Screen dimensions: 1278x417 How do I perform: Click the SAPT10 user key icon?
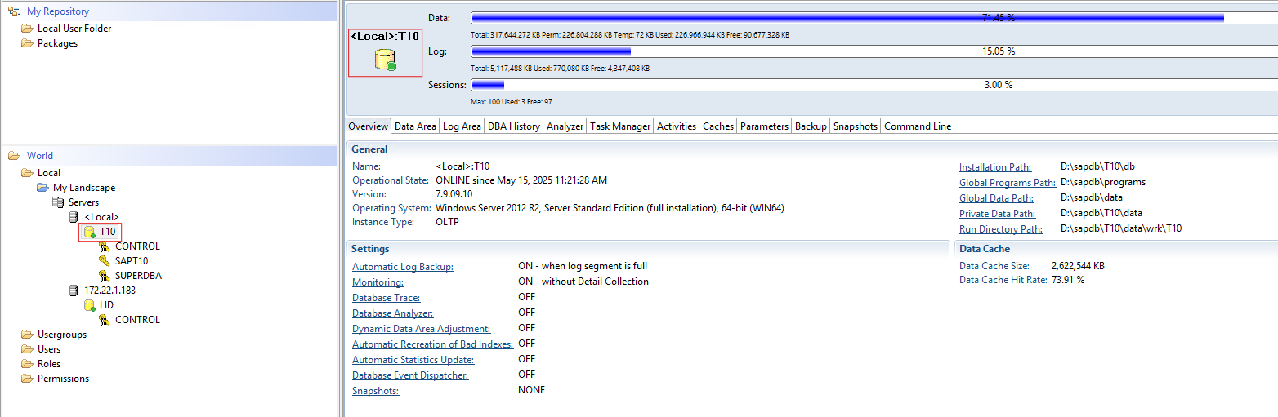click(105, 261)
